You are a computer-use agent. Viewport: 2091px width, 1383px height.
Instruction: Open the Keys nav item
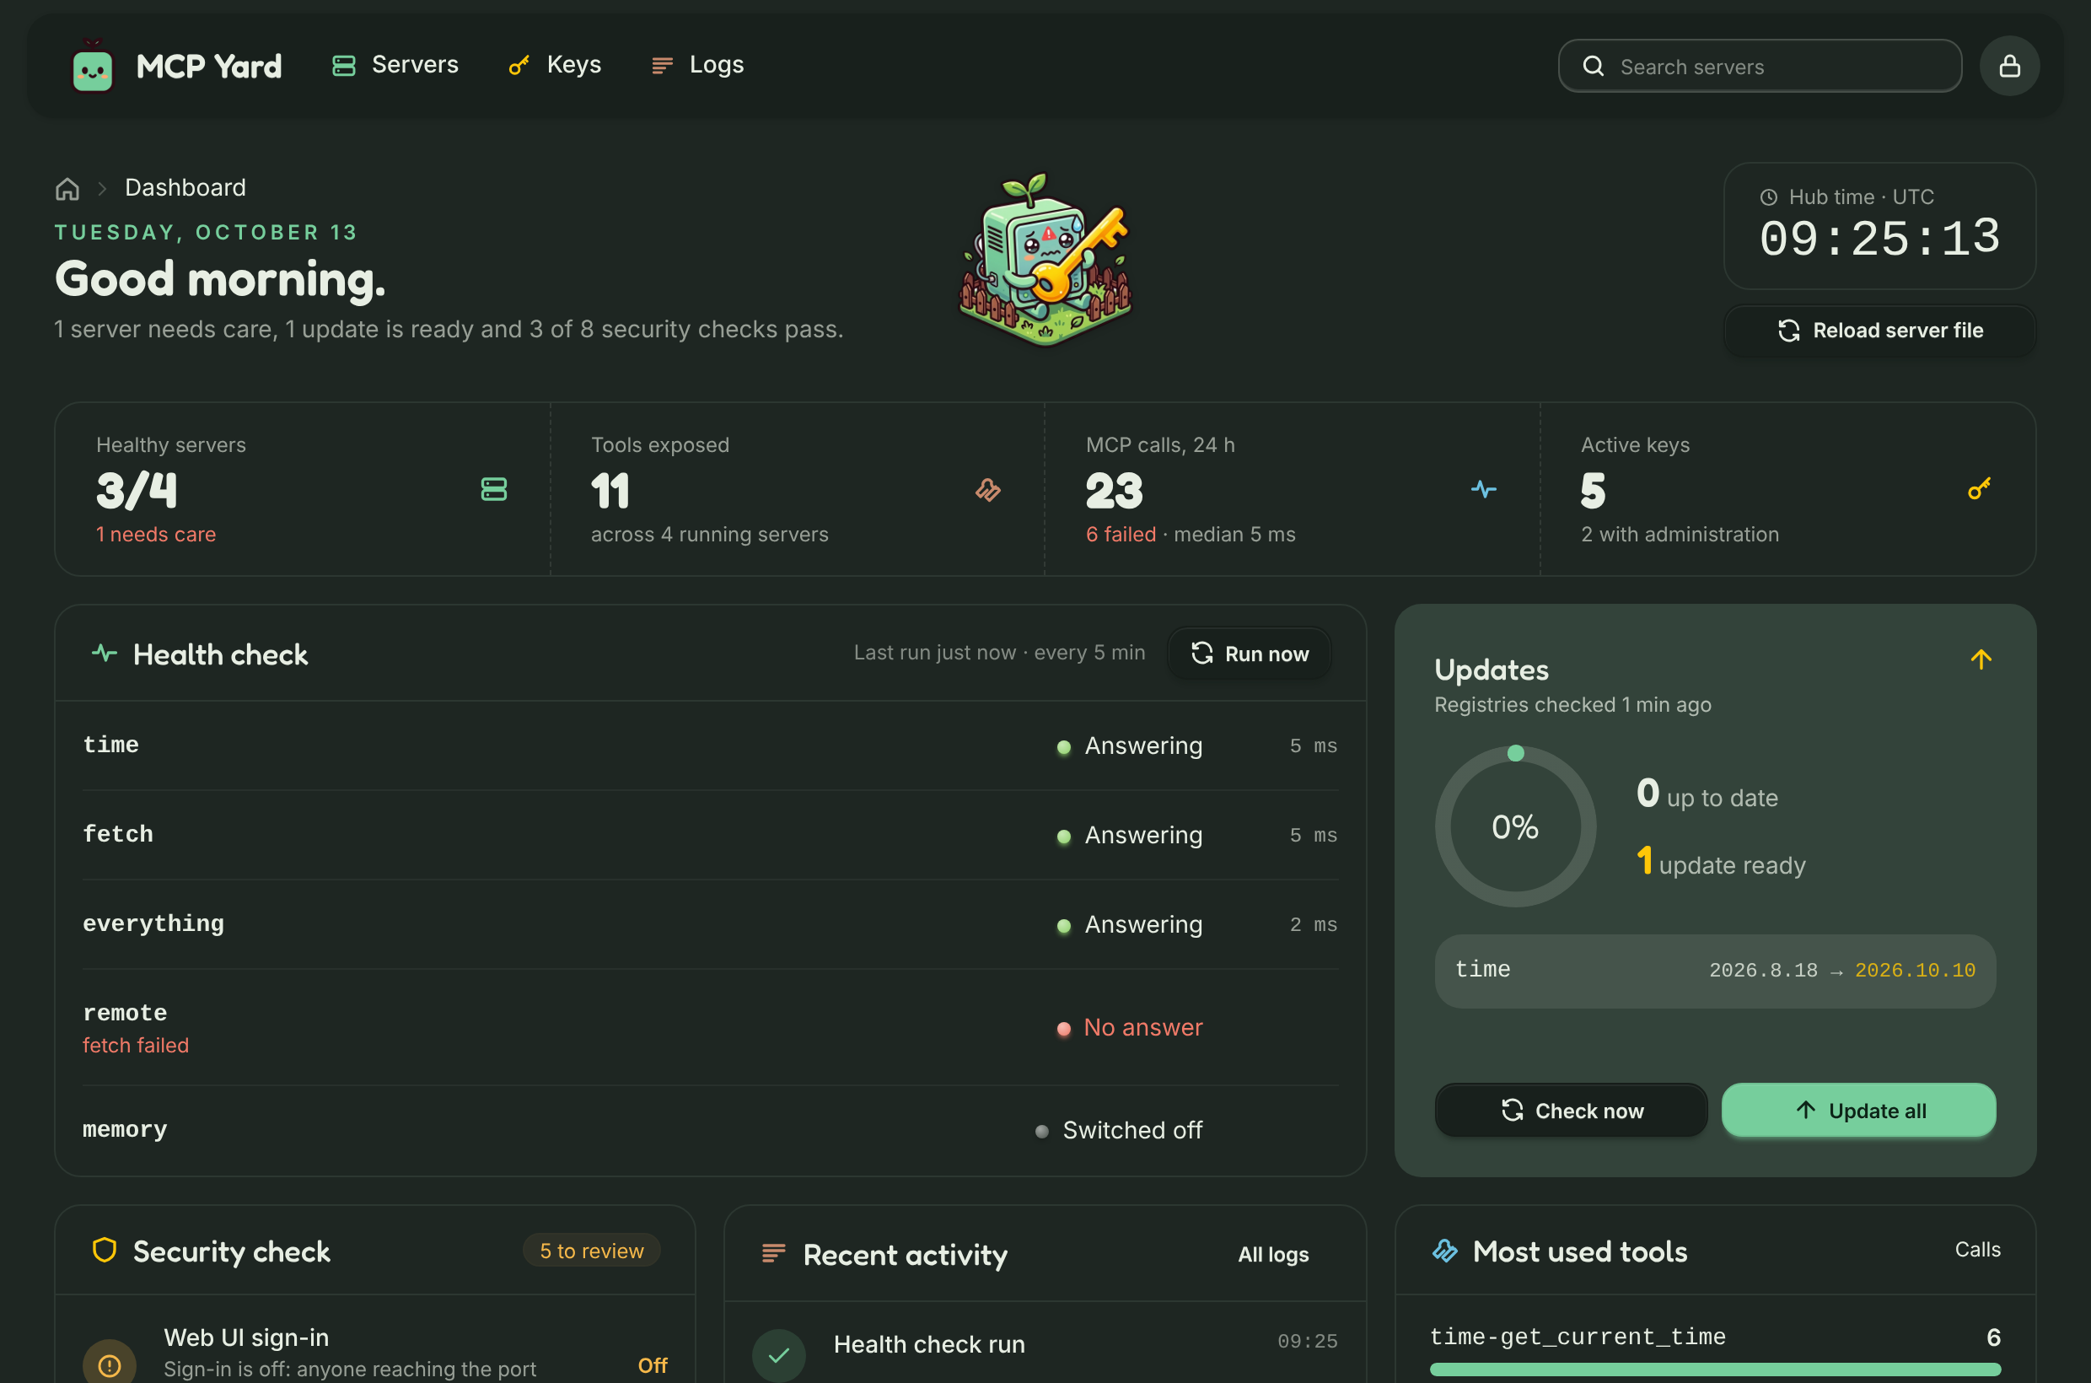click(555, 65)
